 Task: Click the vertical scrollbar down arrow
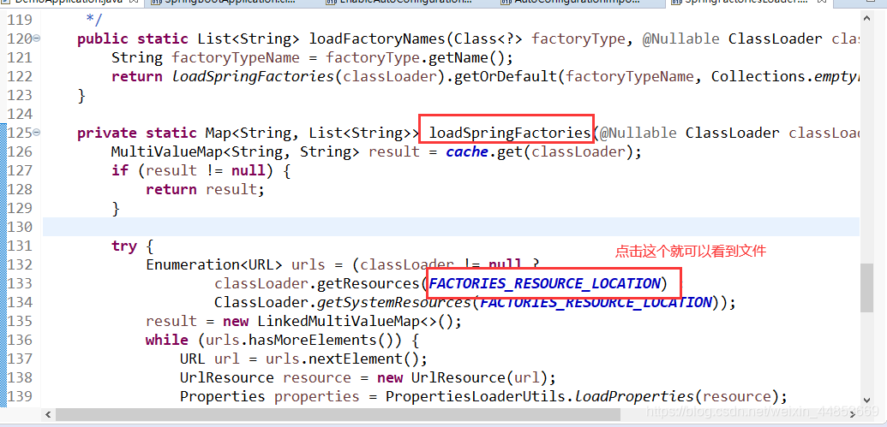[x=866, y=399]
